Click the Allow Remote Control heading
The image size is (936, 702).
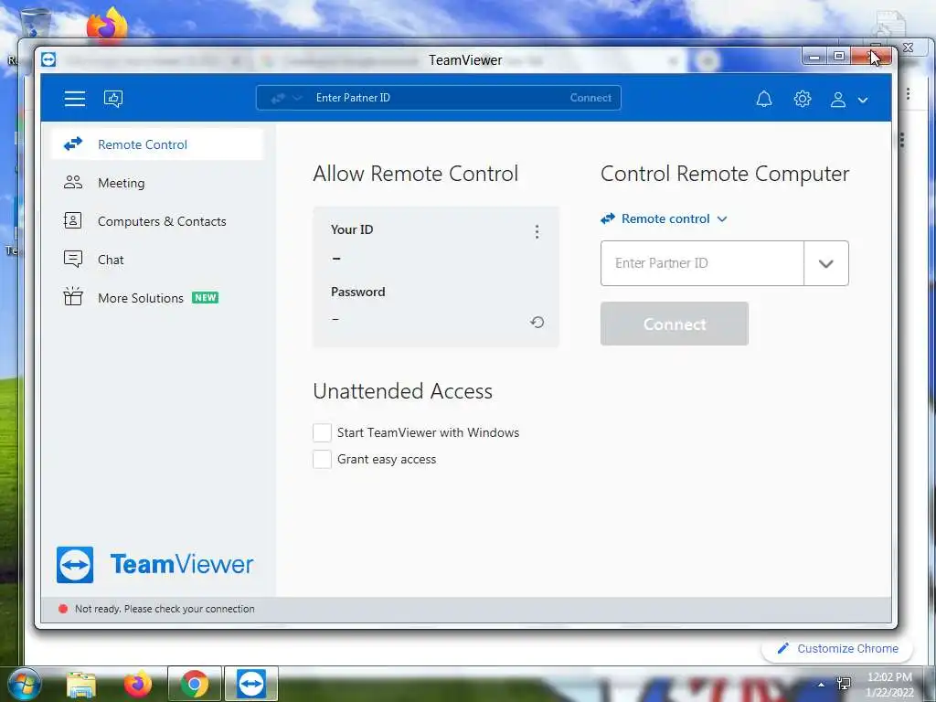tap(416, 174)
